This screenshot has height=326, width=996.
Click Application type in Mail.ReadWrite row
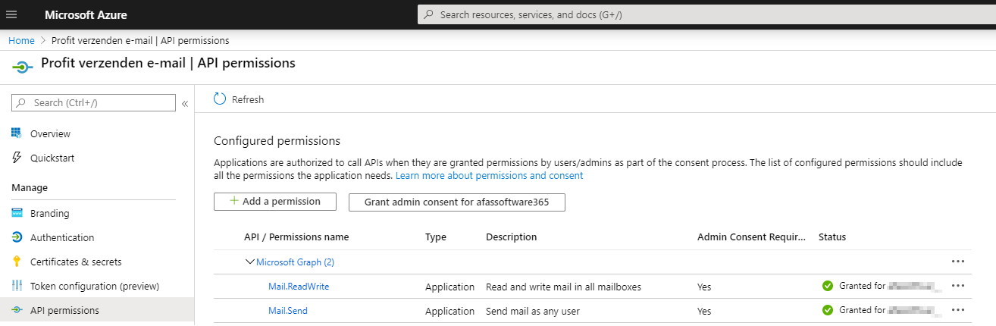pos(449,287)
